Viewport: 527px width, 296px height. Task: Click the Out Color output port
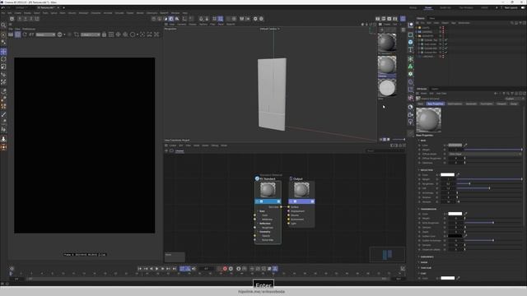click(281, 207)
